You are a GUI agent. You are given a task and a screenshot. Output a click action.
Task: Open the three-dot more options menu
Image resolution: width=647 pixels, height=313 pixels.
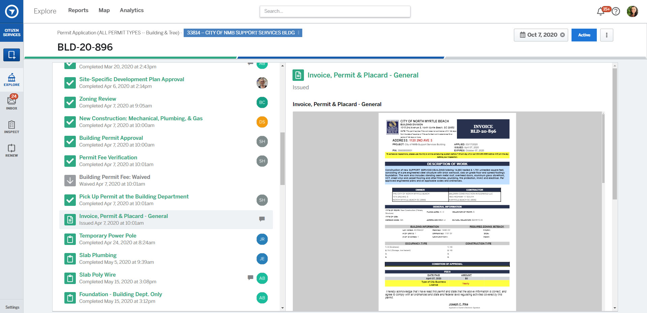coord(607,35)
